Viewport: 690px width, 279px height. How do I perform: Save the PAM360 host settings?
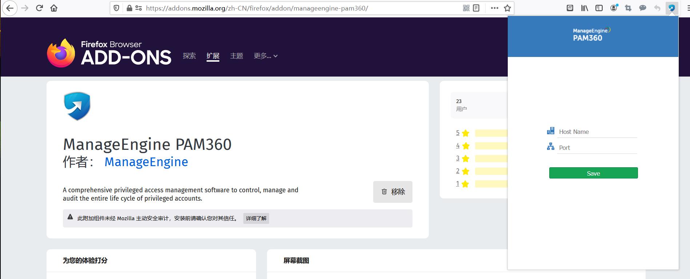point(593,173)
